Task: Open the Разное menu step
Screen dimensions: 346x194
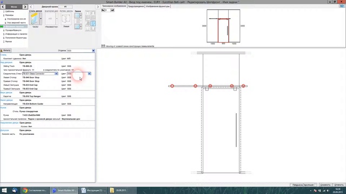Action: point(8,41)
